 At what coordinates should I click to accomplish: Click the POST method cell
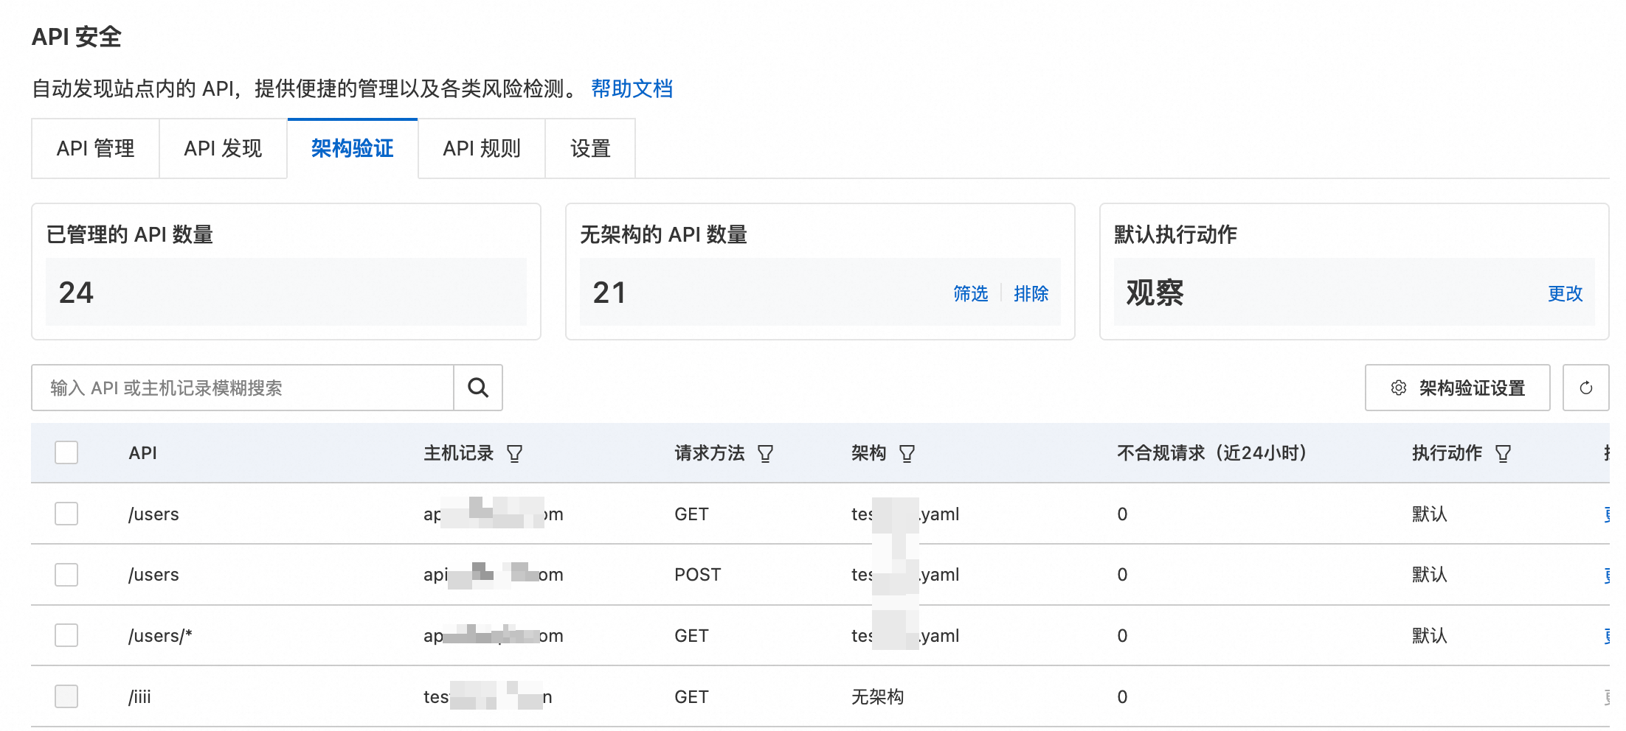(x=697, y=574)
